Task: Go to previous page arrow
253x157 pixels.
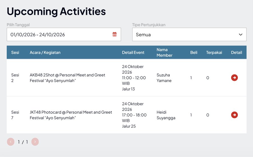Action: point(11,142)
